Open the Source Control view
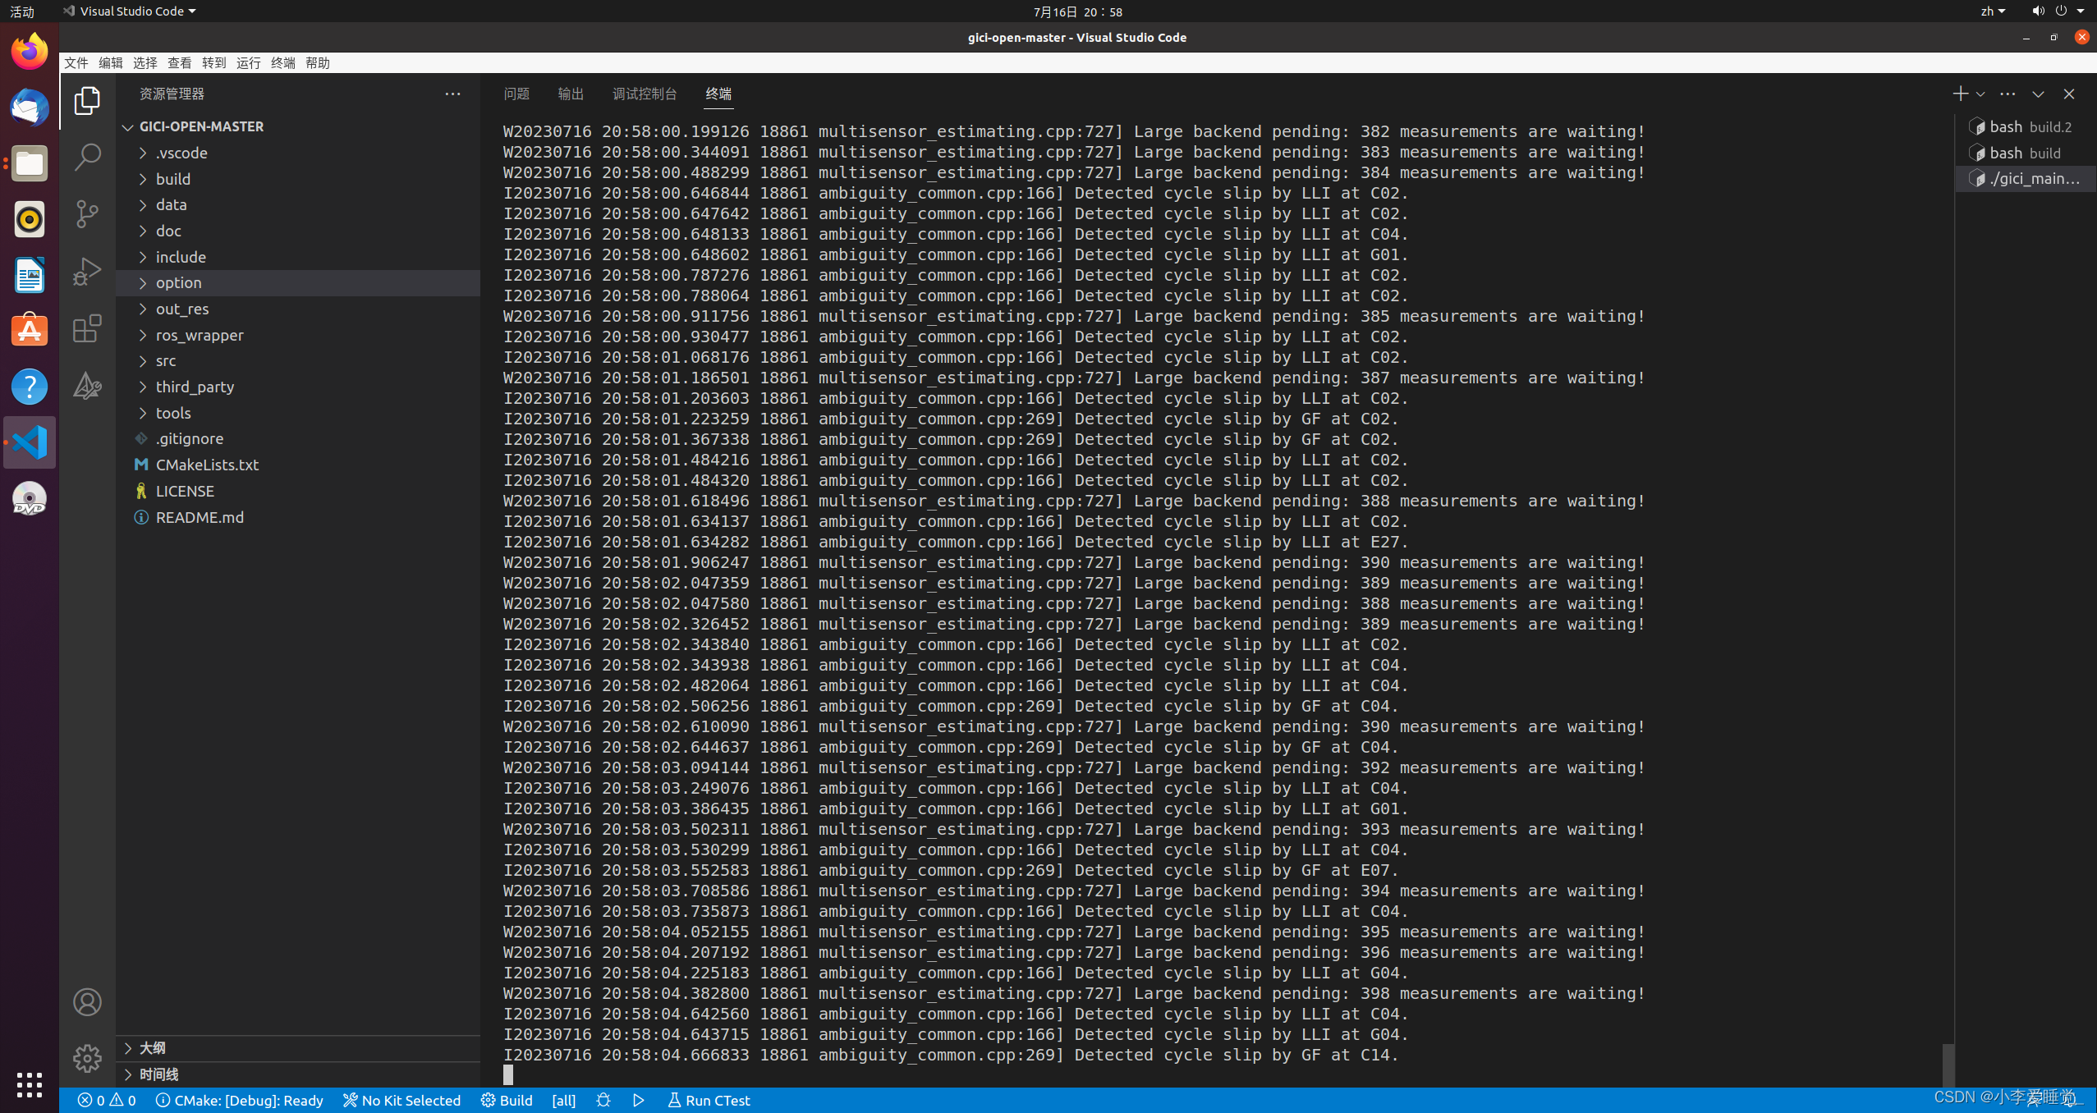2097x1113 pixels. (87, 213)
